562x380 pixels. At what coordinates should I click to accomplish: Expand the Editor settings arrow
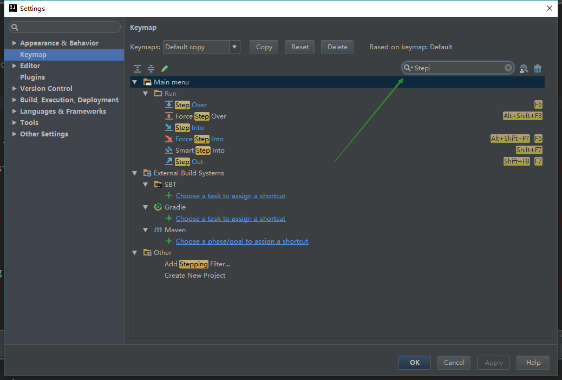point(14,65)
